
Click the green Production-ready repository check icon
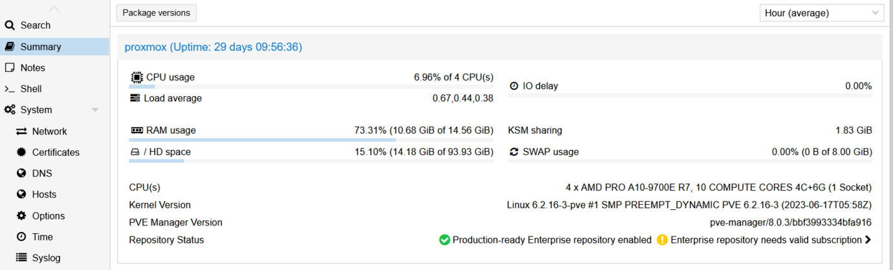coord(445,240)
